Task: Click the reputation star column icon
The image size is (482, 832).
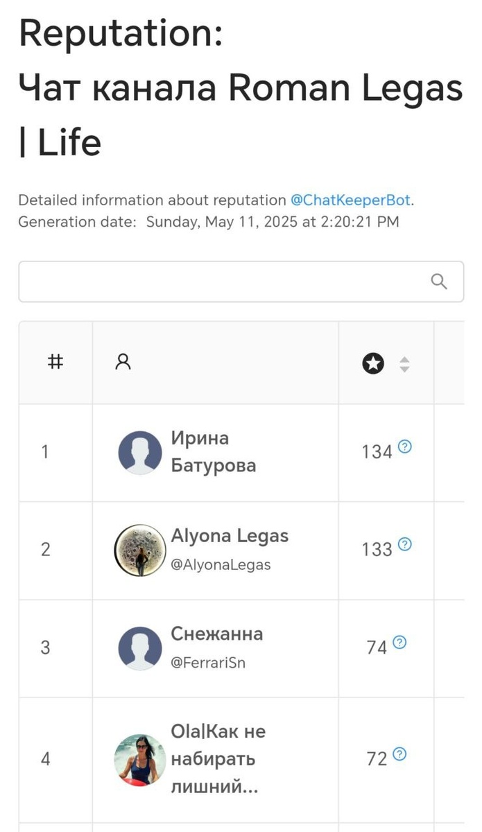Action: click(x=373, y=363)
